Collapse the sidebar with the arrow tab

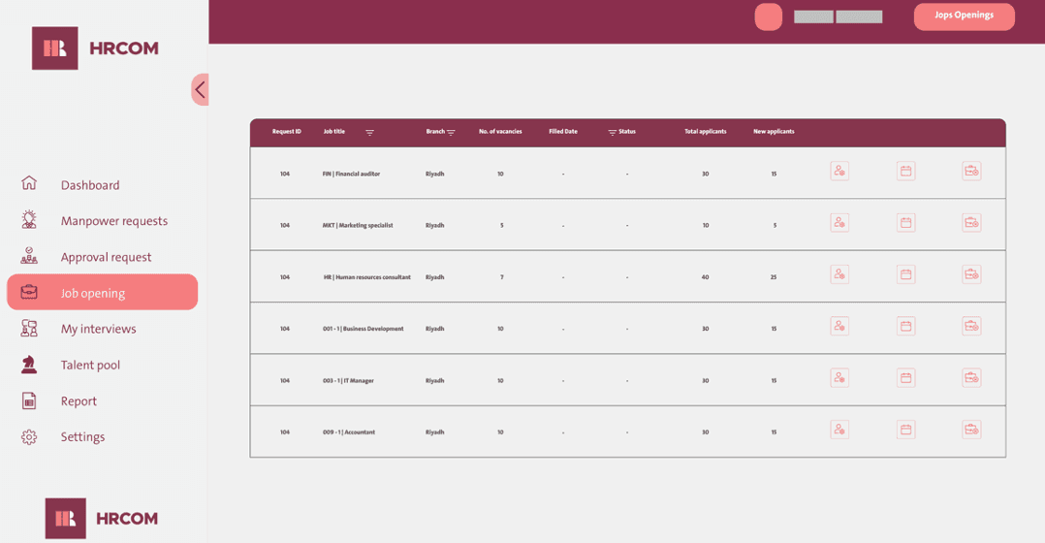point(200,90)
